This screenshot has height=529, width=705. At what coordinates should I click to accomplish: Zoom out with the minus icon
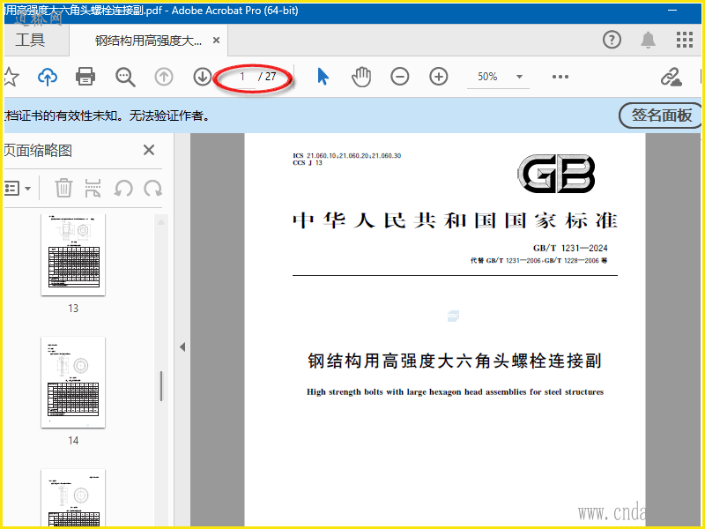[x=400, y=77]
